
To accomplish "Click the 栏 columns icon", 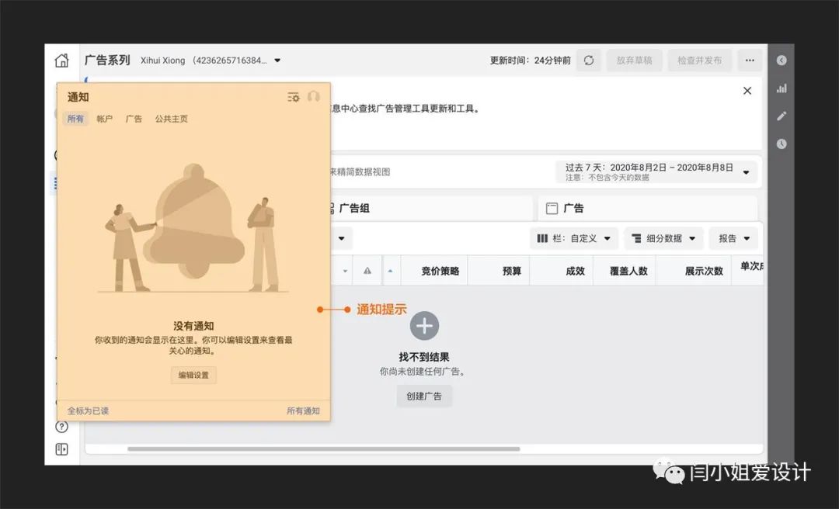I will click(542, 238).
